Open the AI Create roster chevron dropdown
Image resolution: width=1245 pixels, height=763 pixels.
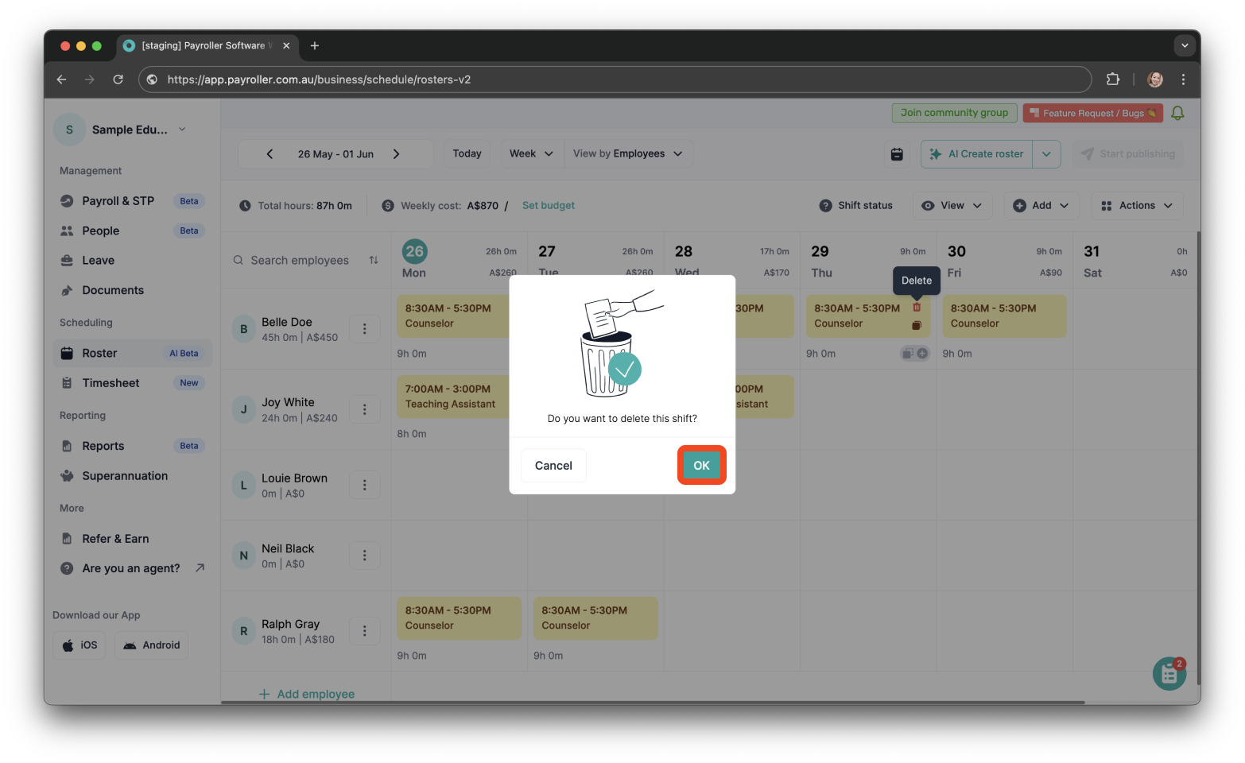click(x=1047, y=153)
